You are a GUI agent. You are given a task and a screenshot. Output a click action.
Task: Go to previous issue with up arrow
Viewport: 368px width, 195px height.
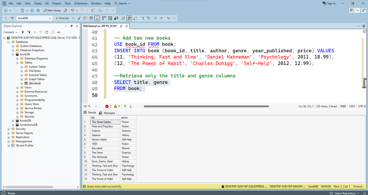pos(125,106)
